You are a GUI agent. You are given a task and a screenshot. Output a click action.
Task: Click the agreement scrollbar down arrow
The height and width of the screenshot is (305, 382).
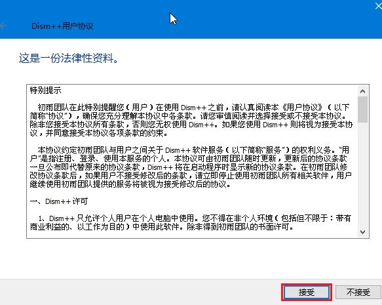pyautogui.click(x=362, y=232)
